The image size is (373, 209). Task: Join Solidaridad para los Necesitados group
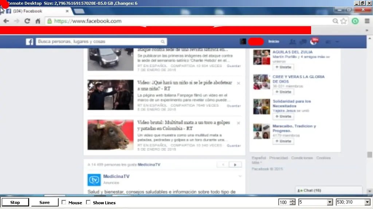(x=283, y=116)
